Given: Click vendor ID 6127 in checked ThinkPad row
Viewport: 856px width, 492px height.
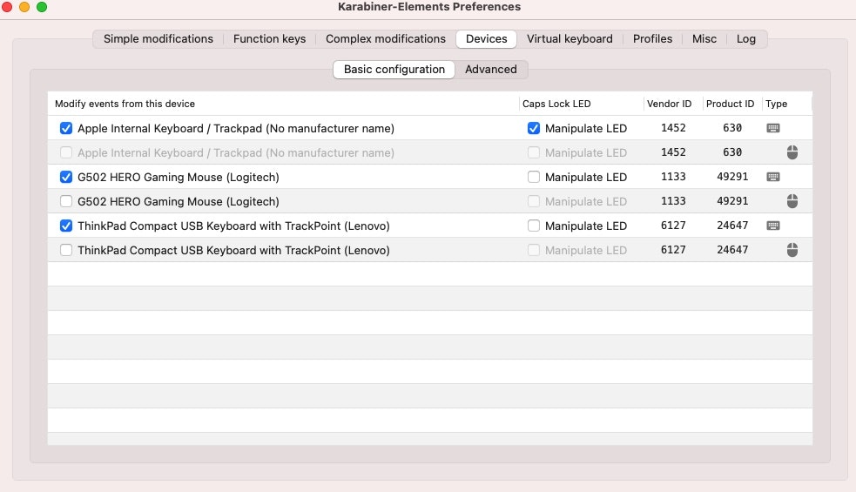Looking at the screenshot, I should pyautogui.click(x=673, y=225).
